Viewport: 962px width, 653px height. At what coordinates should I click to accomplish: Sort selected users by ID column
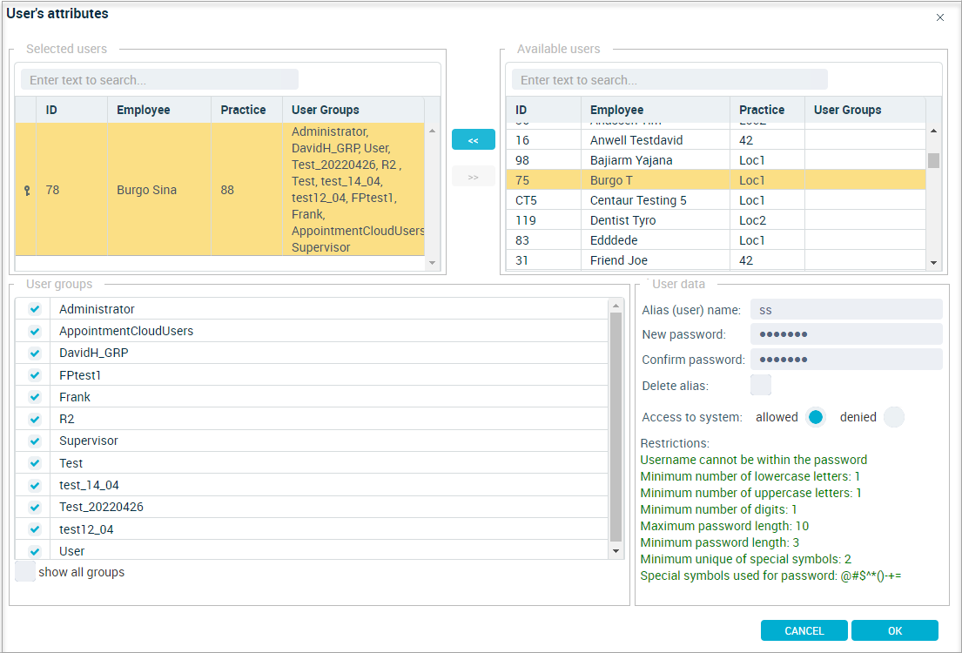click(71, 110)
